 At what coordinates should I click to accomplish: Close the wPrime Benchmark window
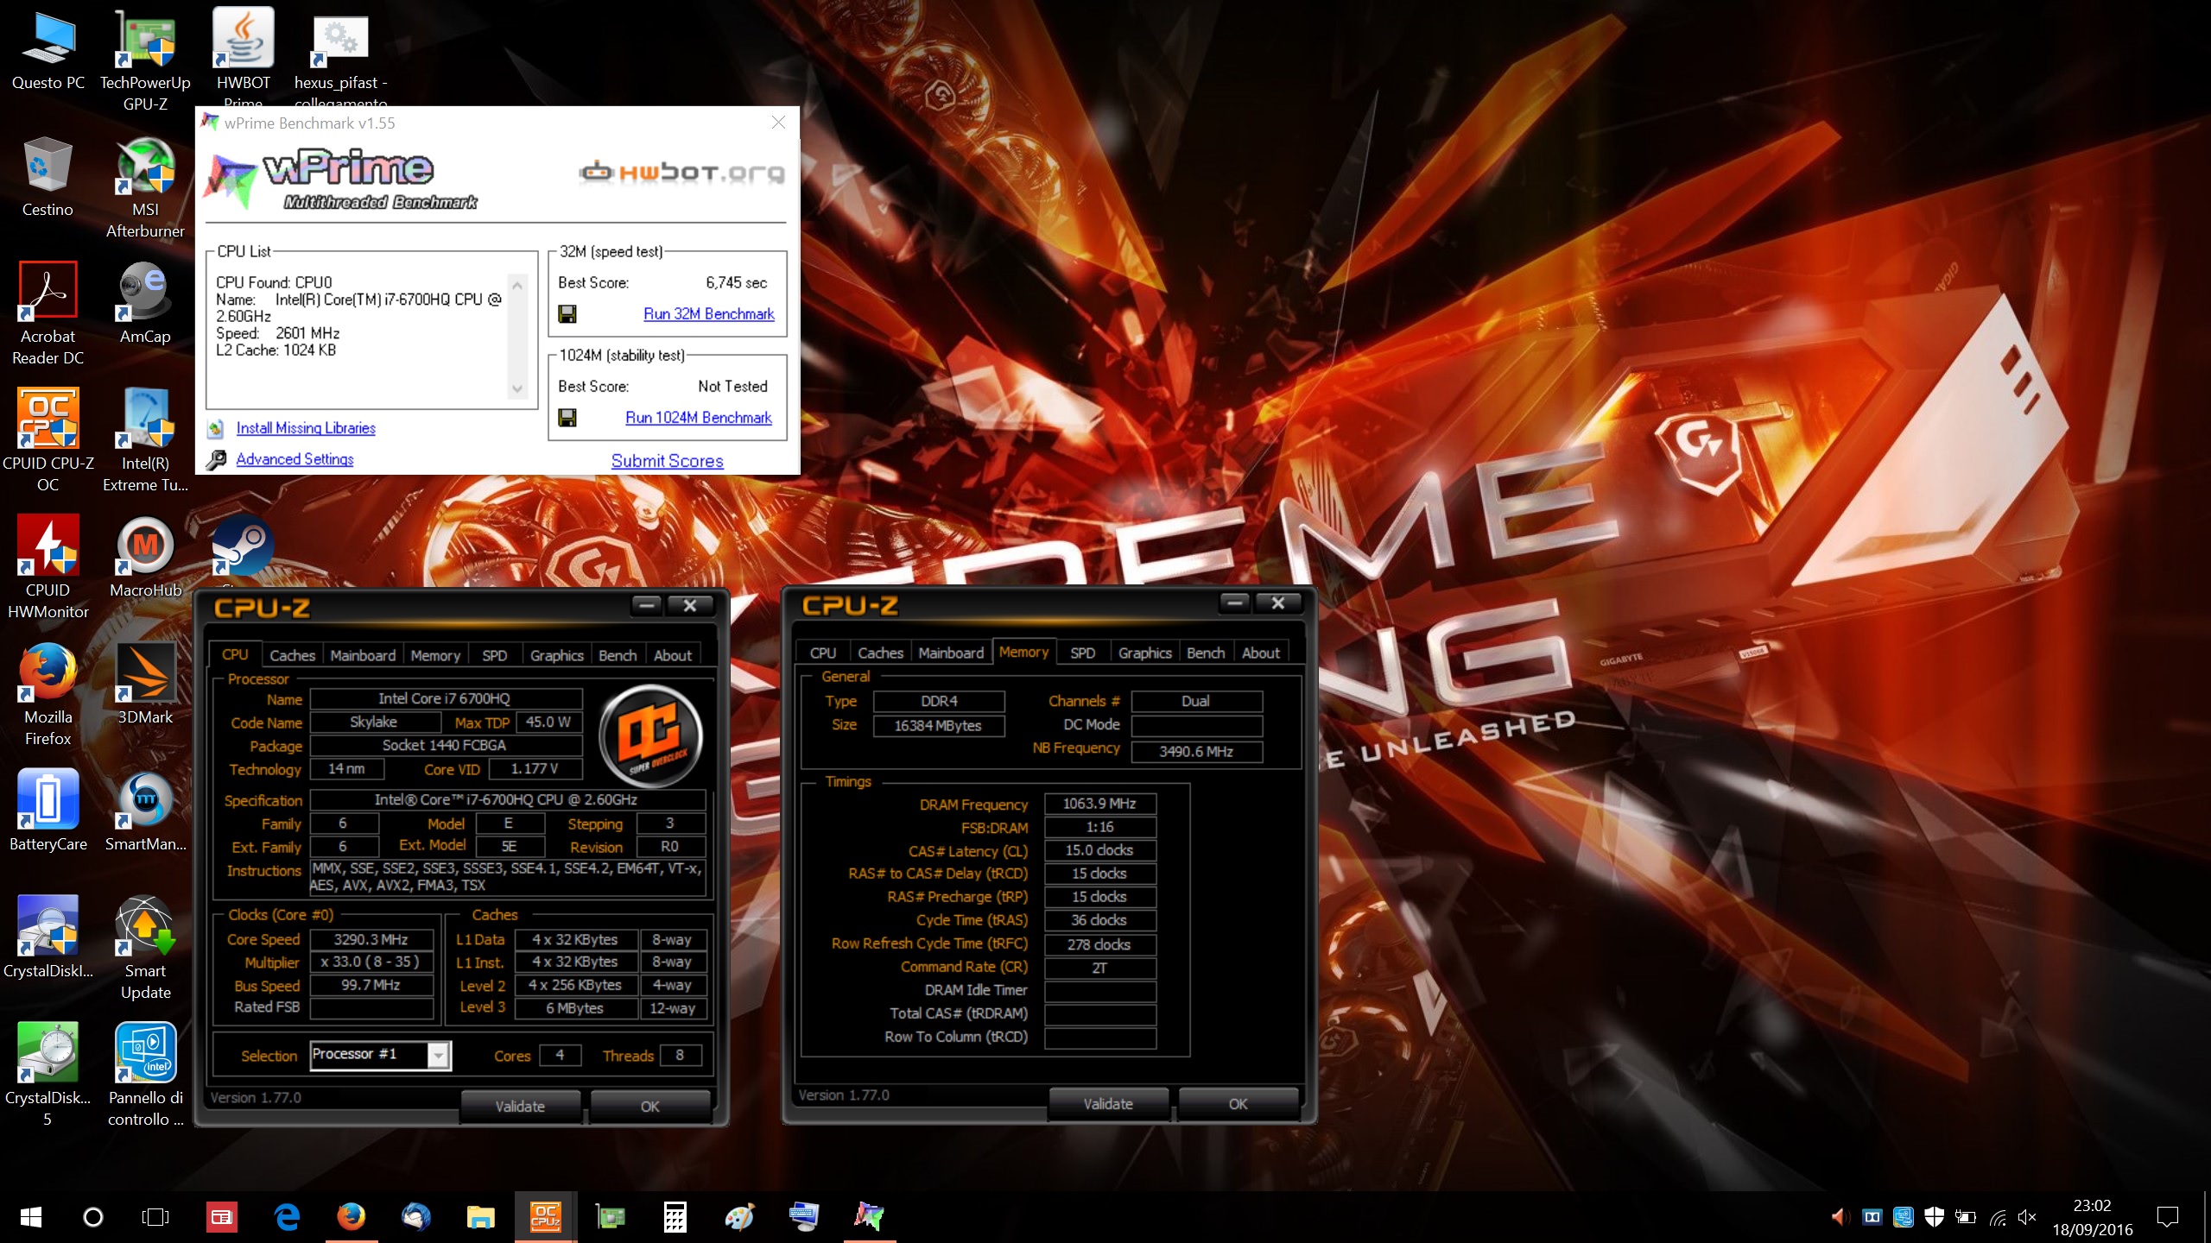[x=778, y=123]
